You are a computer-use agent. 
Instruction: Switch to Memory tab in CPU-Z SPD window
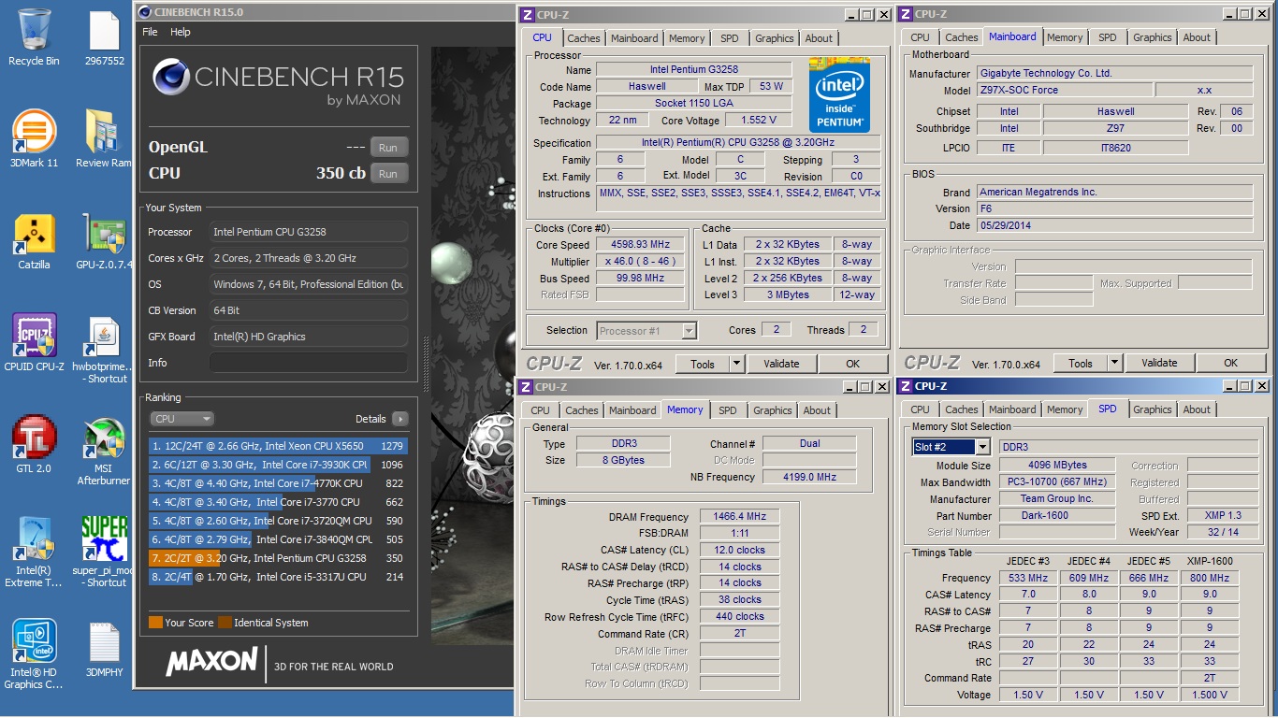(x=1065, y=409)
